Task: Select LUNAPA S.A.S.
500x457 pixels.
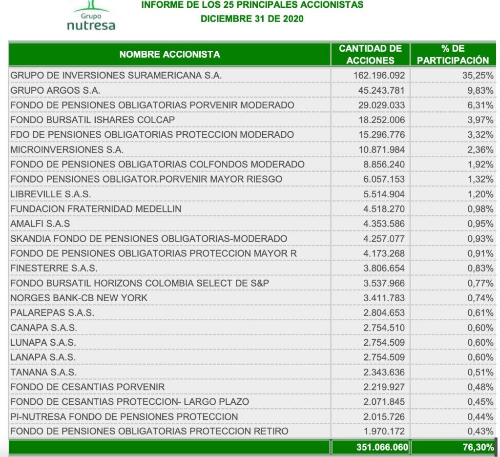Action: click(x=43, y=343)
